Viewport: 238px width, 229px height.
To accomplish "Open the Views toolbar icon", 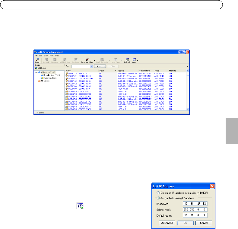I will (134, 60).
